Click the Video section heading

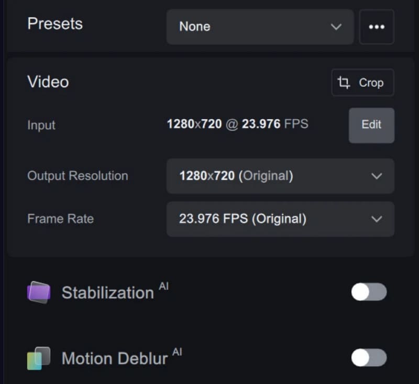[x=48, y=82]
